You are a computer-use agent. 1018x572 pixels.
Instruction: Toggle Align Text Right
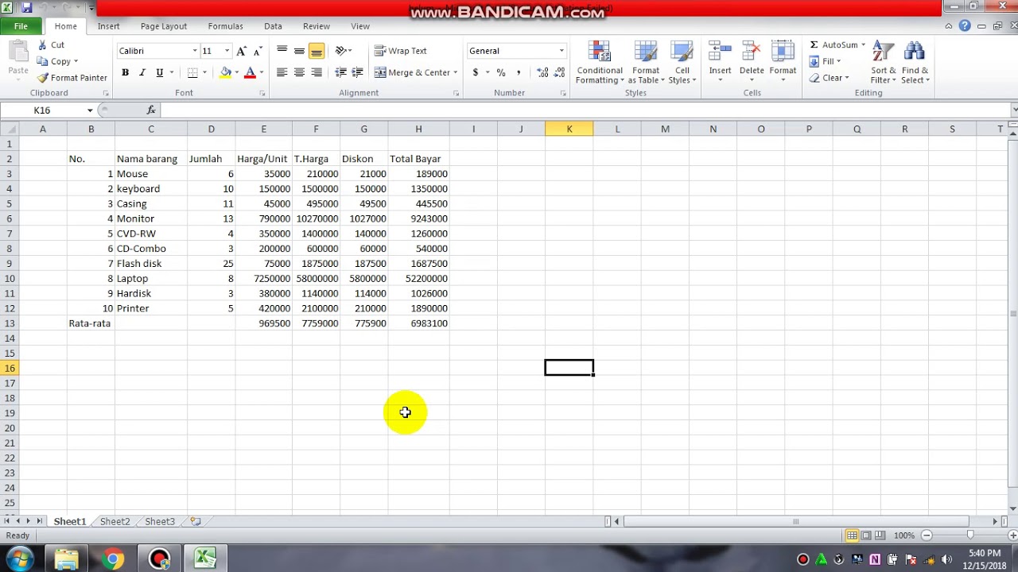tap(317, 72)
